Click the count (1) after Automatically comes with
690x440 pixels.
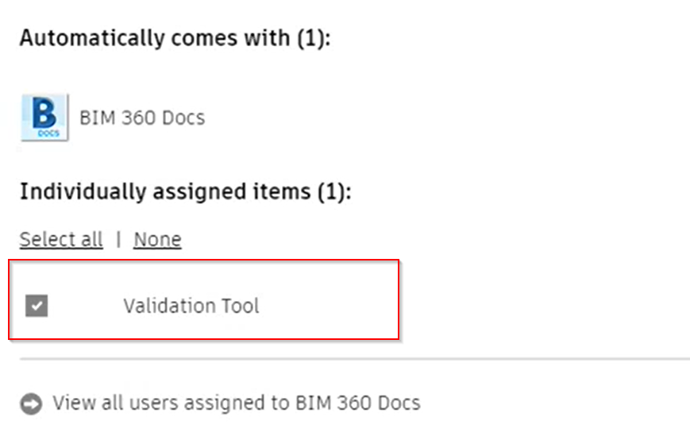tap(312, 38)
